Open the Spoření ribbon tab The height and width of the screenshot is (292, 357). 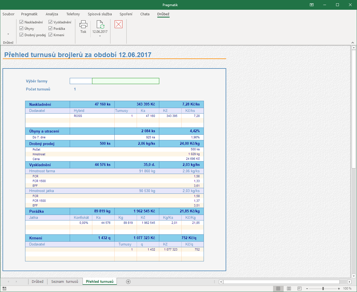pos(126,14)
